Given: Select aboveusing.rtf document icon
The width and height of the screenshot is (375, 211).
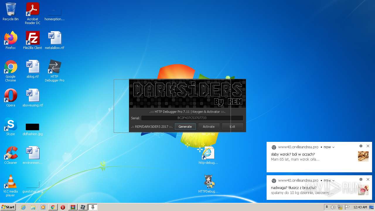Looking at the screenshot, I should [x=33, y=98].
